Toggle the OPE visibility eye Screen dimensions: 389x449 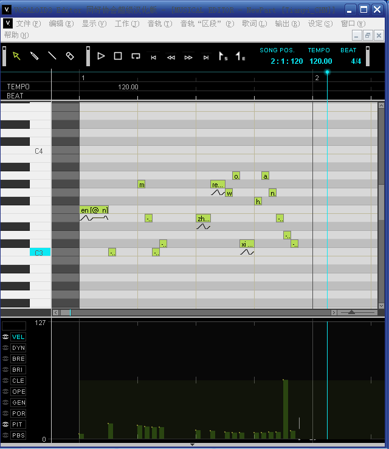click(5, 391)
